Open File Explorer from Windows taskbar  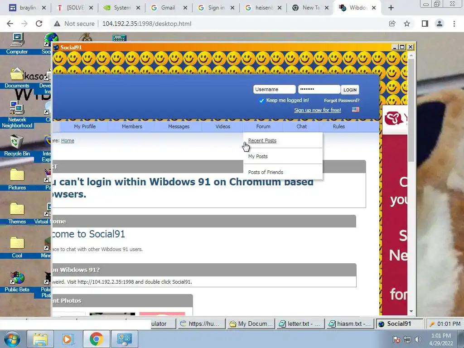pyautogui.click(x=40, y=339)
